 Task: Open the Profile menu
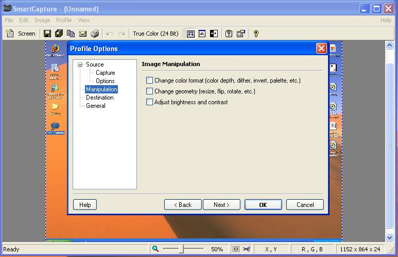(64, 20)
